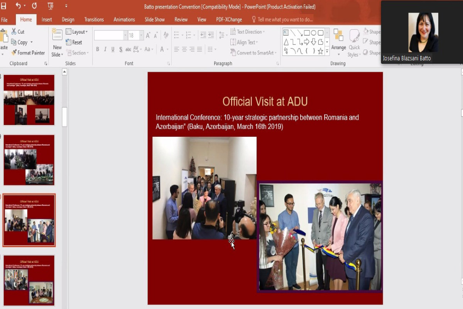This screenshot has height=309, width=463.
Task: Select the Text Box shape in gallery
Action: (286, 33)
